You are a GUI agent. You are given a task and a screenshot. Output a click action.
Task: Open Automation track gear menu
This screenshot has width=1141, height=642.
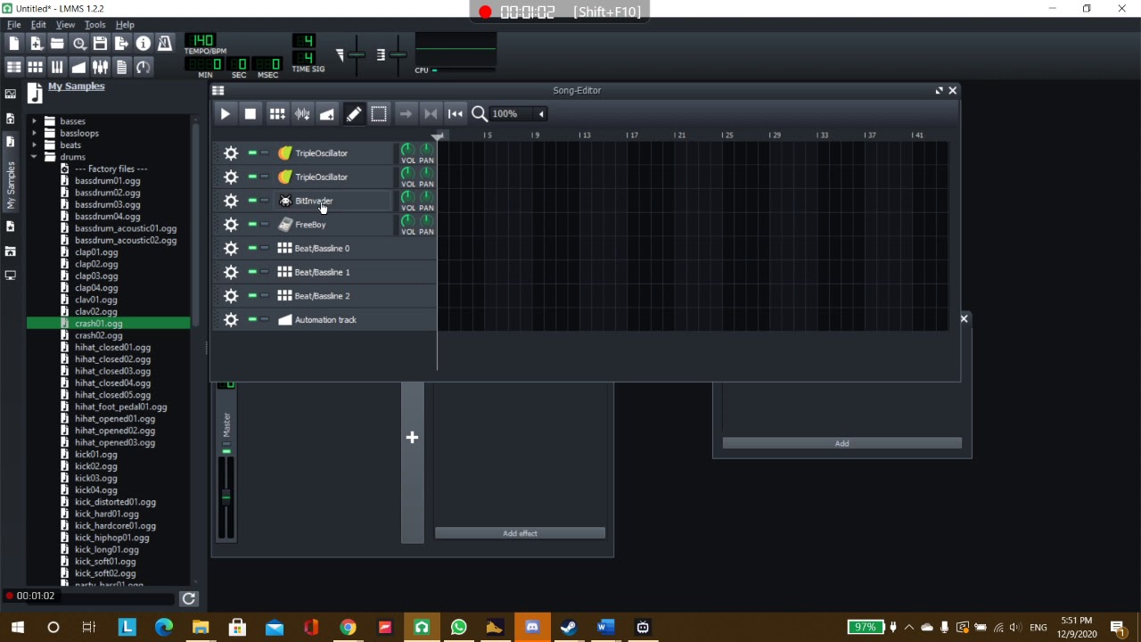[231, 319]
